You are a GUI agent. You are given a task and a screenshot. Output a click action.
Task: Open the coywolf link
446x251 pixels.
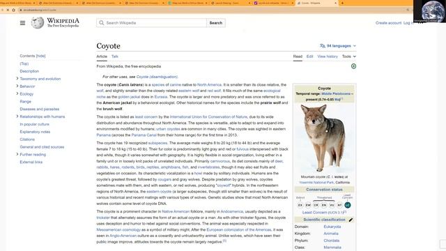click(223, 185)
